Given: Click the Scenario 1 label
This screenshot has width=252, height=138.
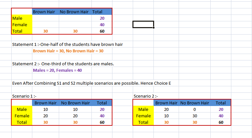Looking at the screenshot, I should 24,96.
